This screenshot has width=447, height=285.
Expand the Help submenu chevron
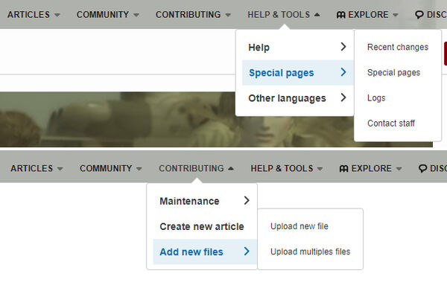coord(343,47)
